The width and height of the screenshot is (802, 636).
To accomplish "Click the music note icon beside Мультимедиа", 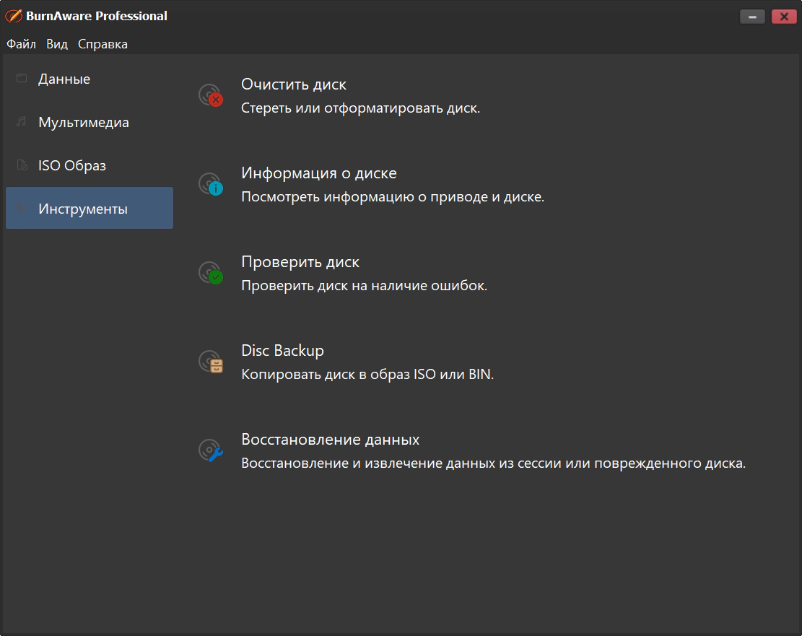I will (22, 121).
